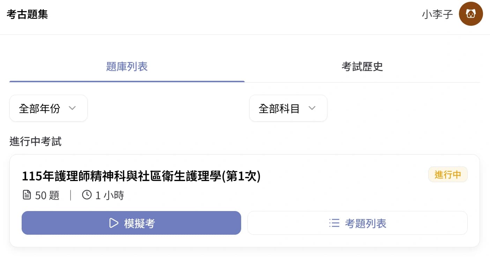Click the 進行中 status badge on the exam card

[x=448, y=174]
